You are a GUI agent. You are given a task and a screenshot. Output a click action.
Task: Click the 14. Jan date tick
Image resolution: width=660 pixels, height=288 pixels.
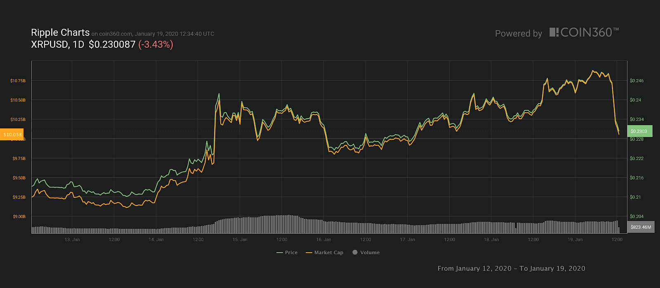(156, 239)
